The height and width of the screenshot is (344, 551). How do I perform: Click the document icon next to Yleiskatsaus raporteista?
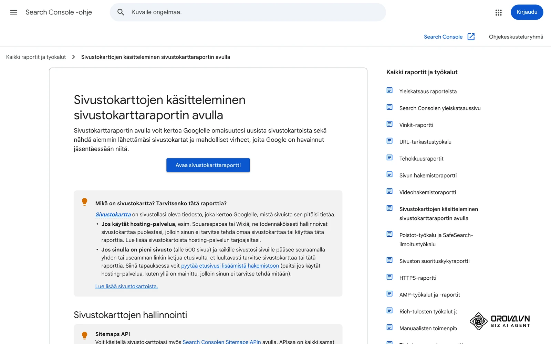point(389,90)
